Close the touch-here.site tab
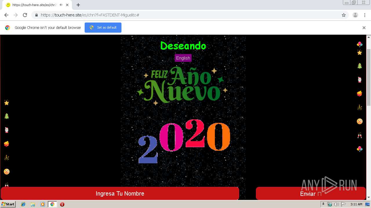This screenshot has height=208, width=371. tap(67, 5)
